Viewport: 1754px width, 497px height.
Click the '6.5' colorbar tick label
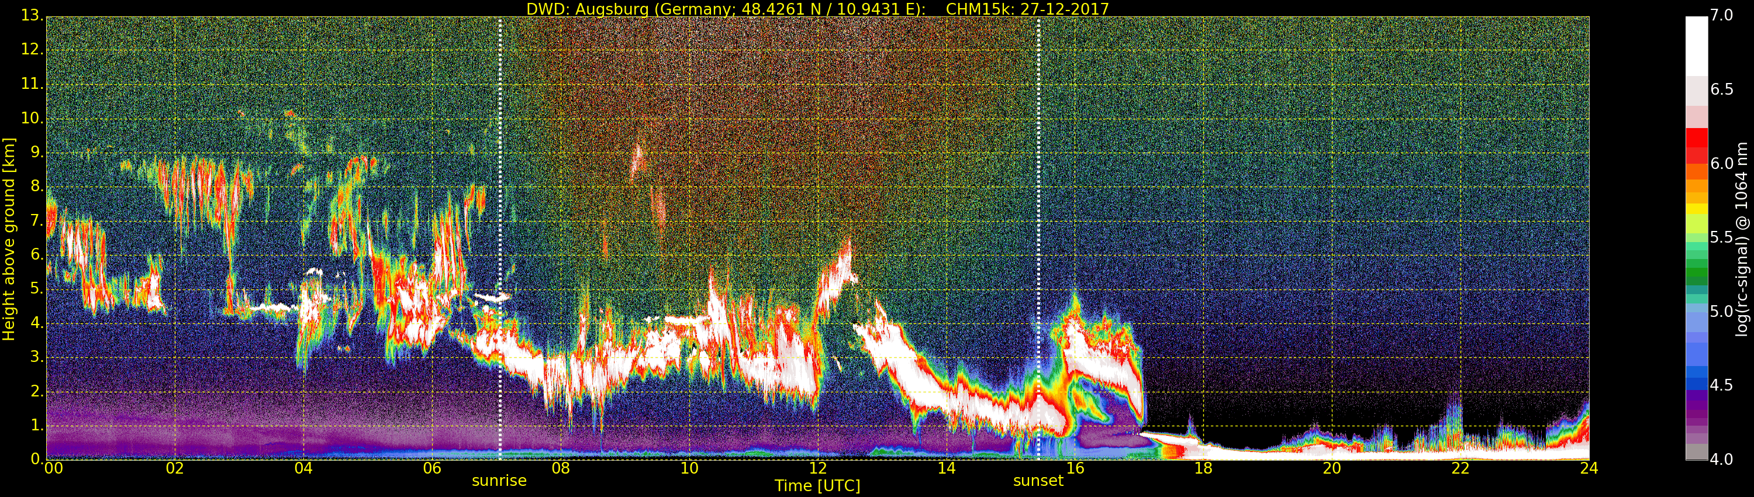pyautogui.click(x=1722, y=90)
